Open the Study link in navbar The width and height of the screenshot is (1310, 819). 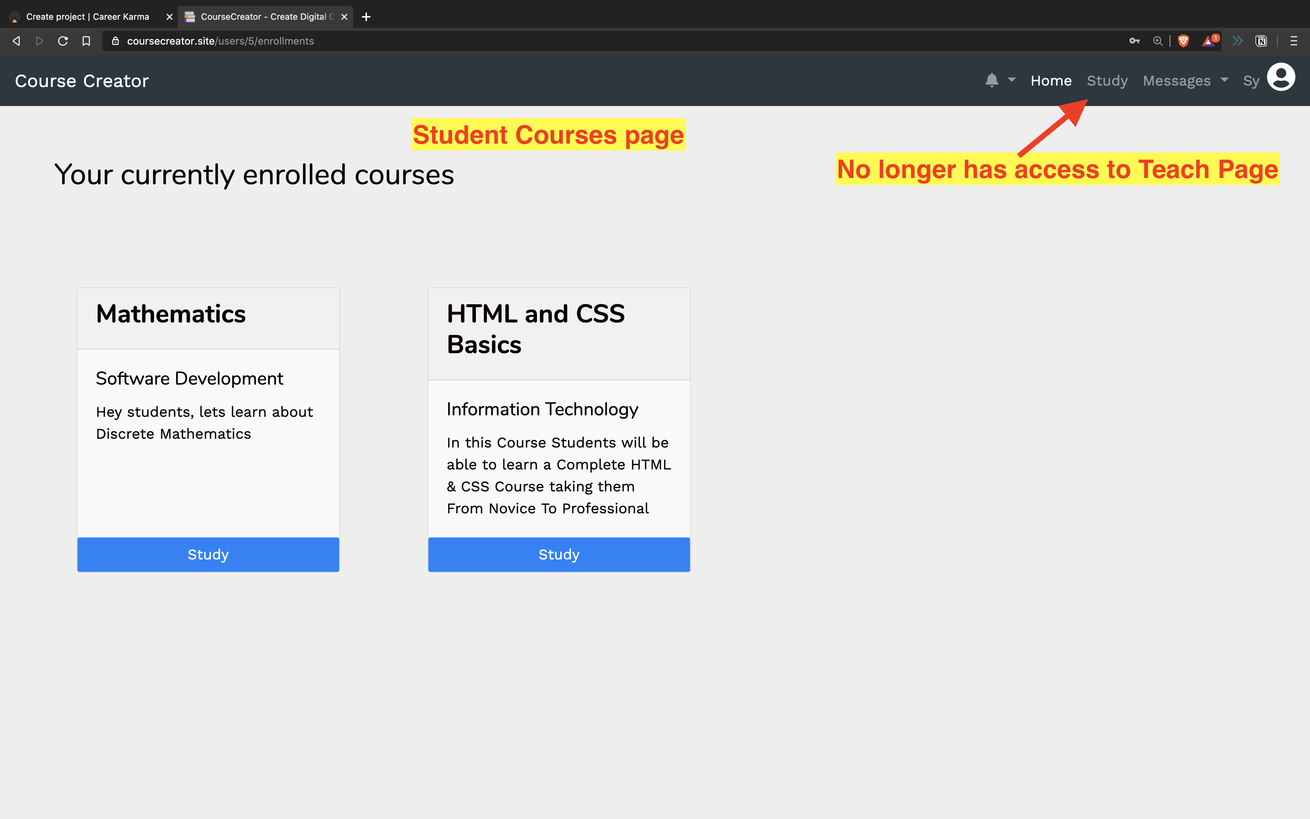pos(1107,81)
